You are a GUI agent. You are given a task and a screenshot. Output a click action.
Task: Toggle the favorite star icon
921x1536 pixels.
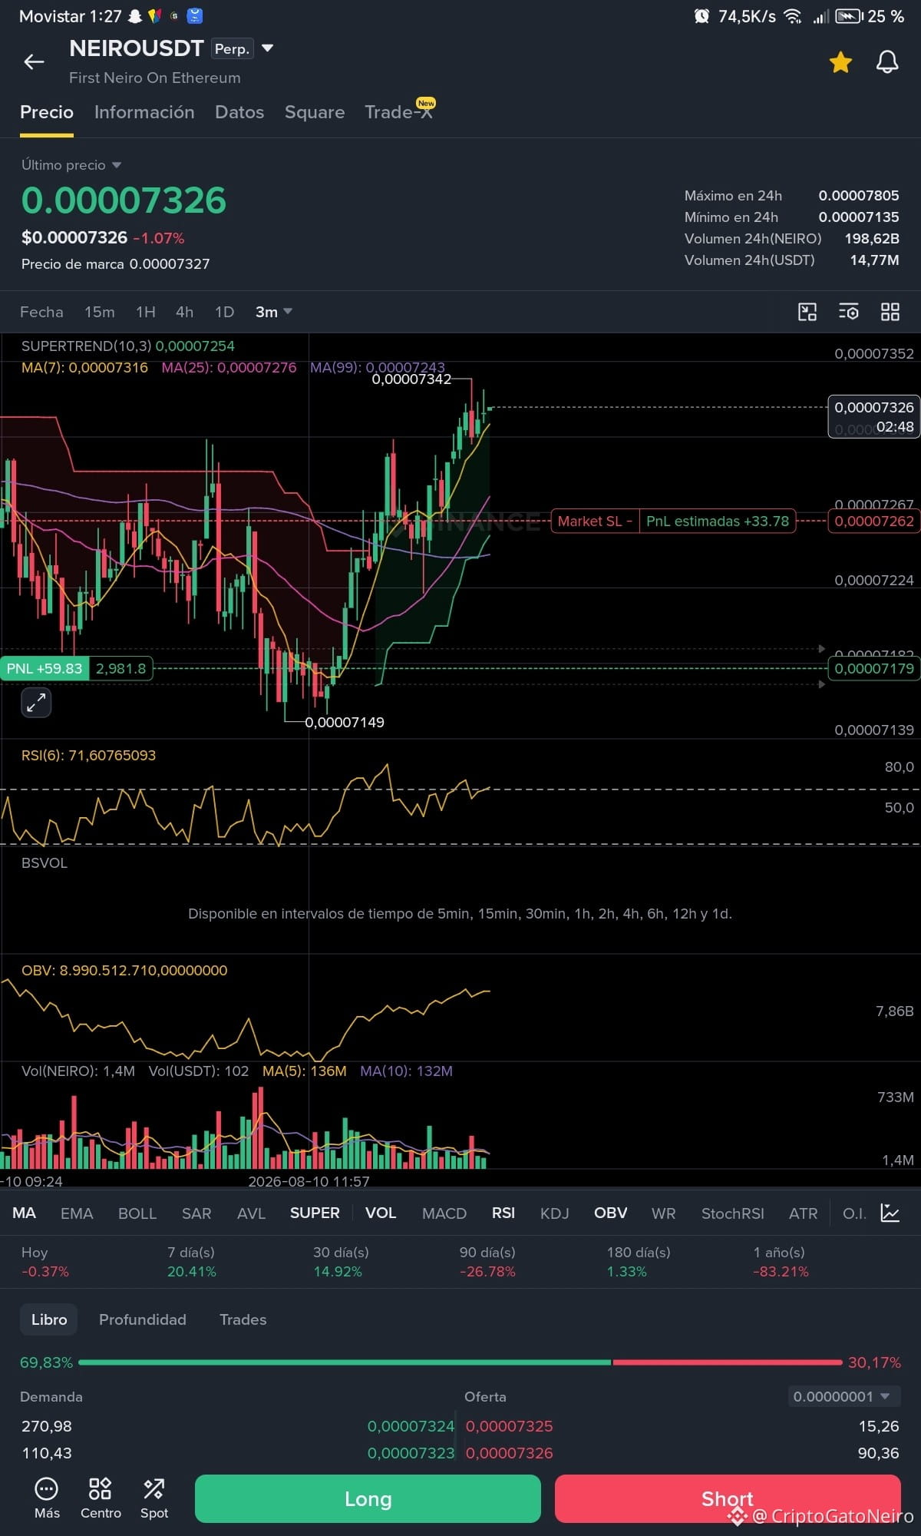click(840, 62)
